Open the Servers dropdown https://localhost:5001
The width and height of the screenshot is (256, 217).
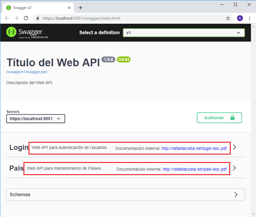coord(36,119)
